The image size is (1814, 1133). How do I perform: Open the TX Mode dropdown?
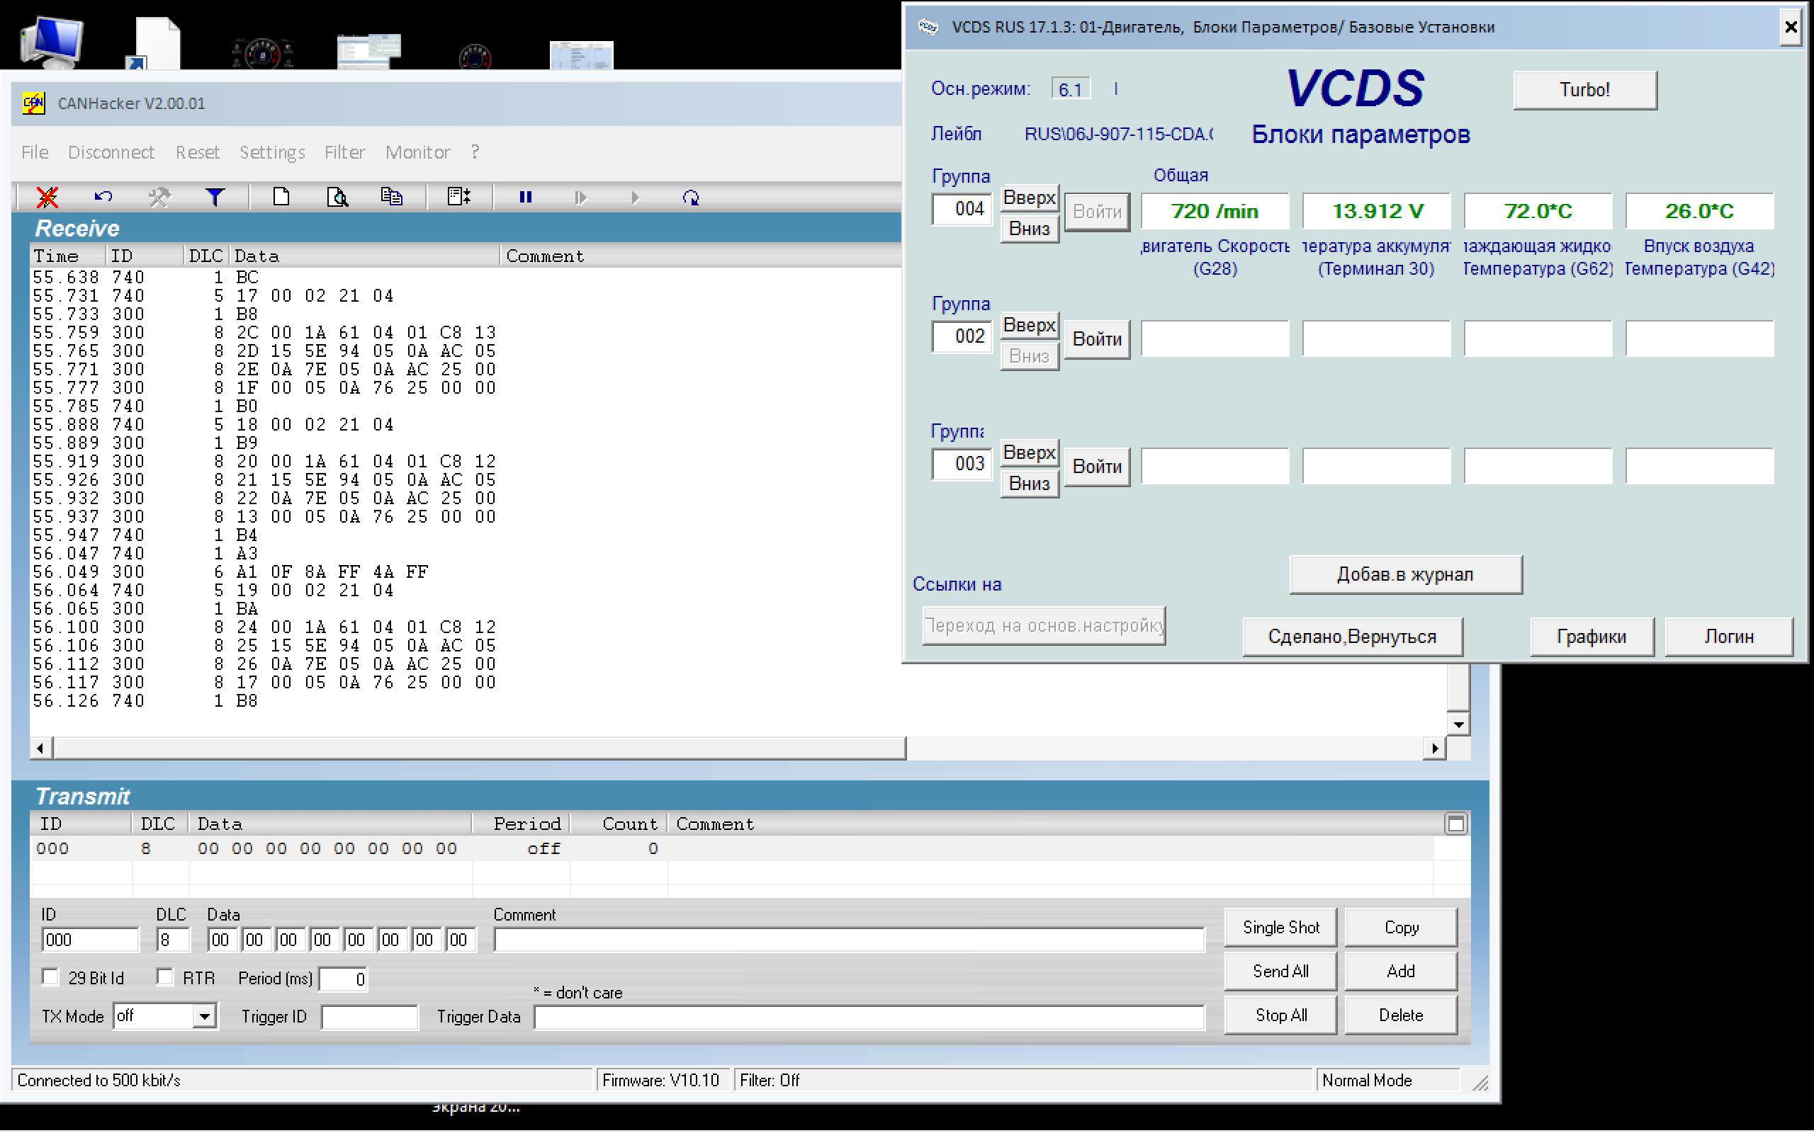tap(204, 1017)
